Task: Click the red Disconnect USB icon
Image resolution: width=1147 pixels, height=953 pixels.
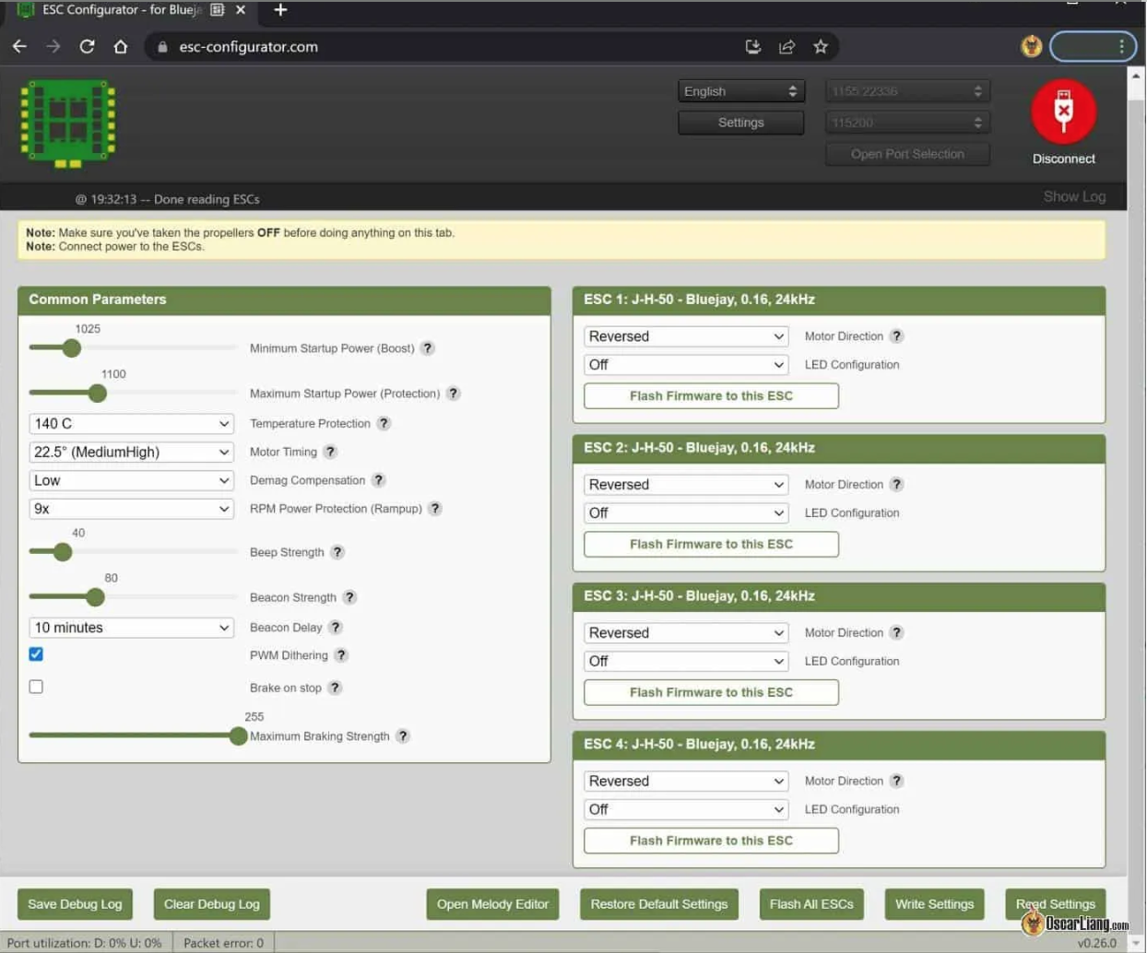Action: 1063,112
